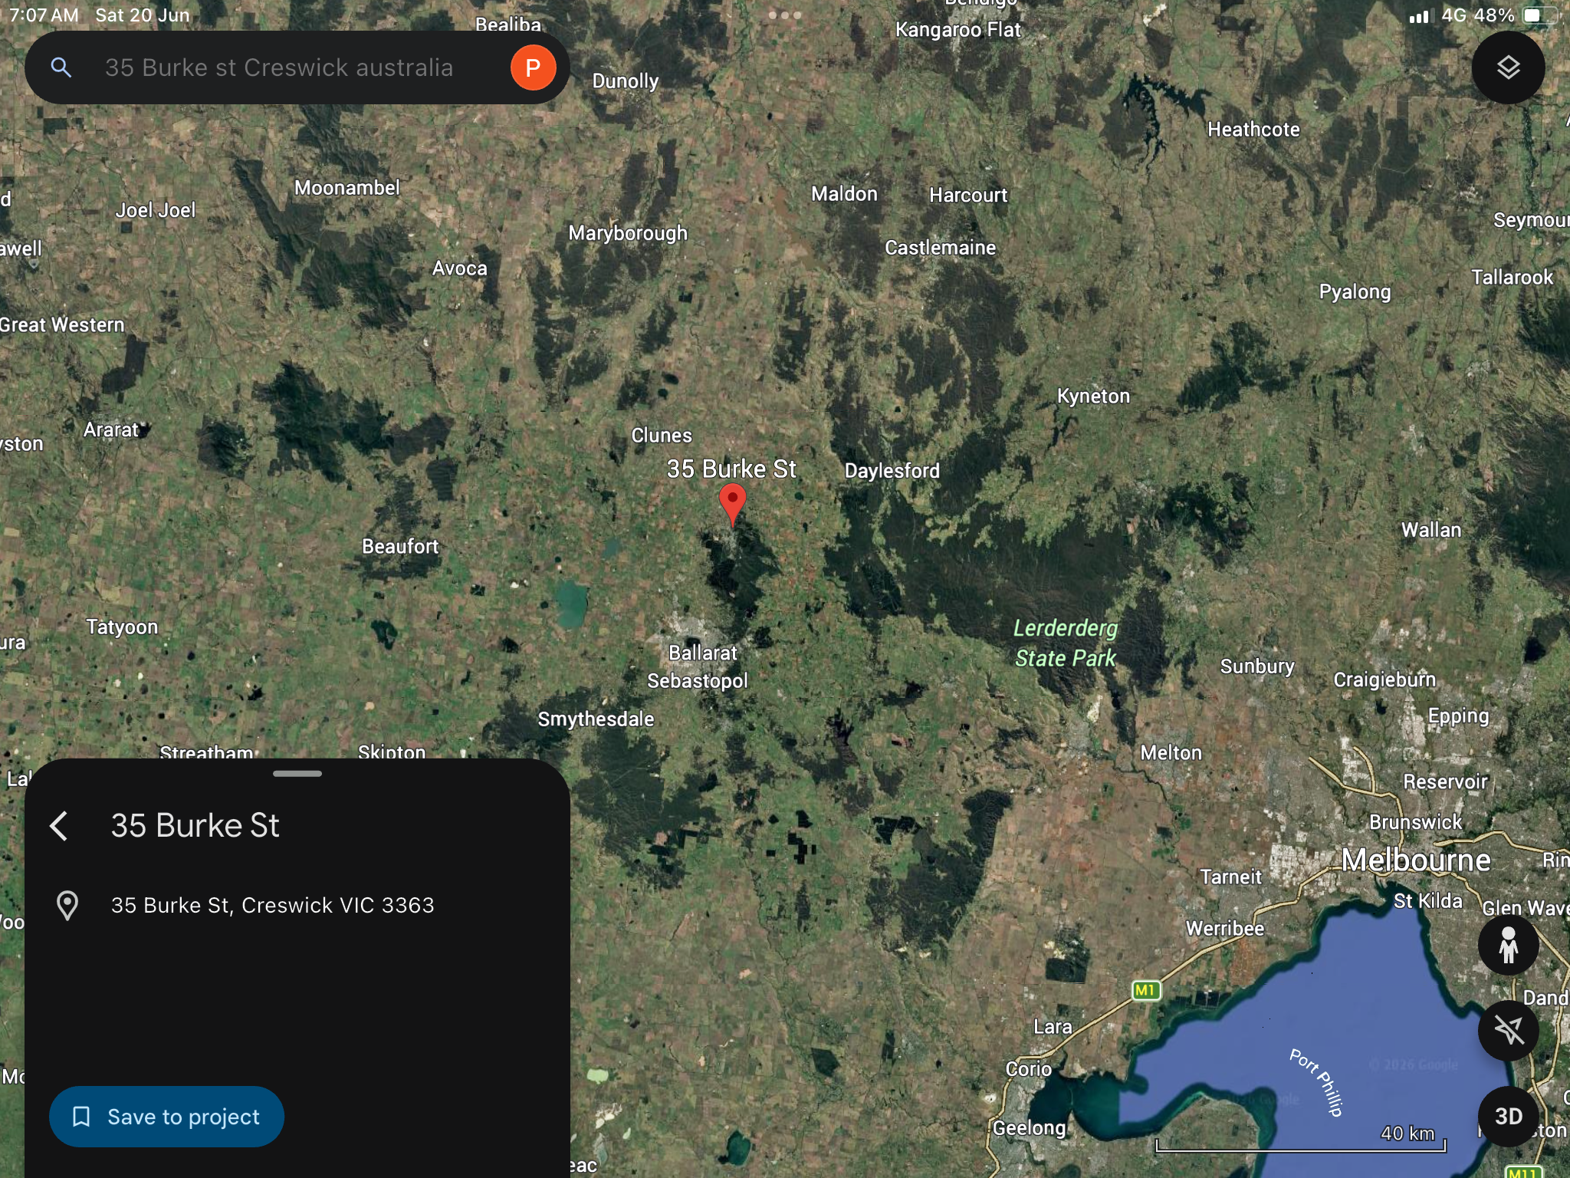This screenshot has height=1178, width=1570.
Task: Tap the Joel Joel place label
Action: pos(156,210)
